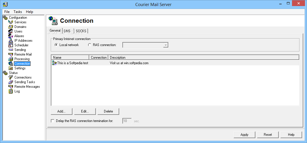This screenshot has width=307, height=143.
Task: Click the IP Addresses icon
Action: (11, 41)
